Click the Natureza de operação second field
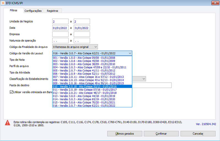Image resolution: width=220 pixels, height=141 pixels. point(82,41)
